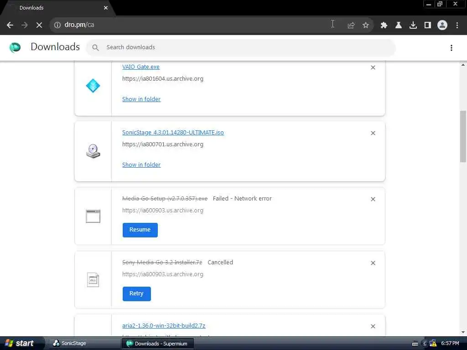This screenshot has height=350, width=467.
Task: Click the scrollbar down arrow
Action: pyautogui.click(x=463, y=332)
